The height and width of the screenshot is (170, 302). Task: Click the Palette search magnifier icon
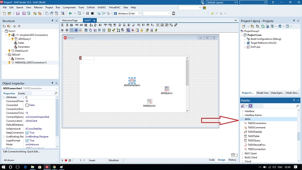297,106
